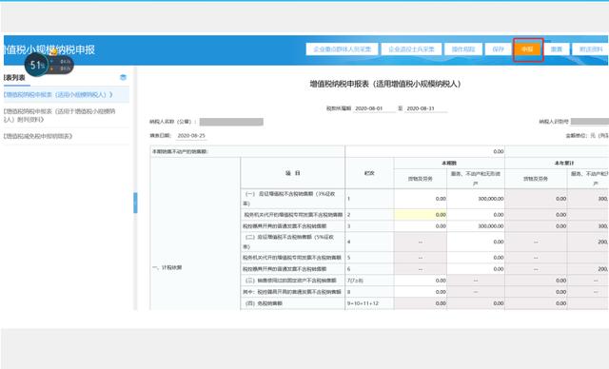Click the 重置 button
Screen dimensions: 609x369
(557, 49)
